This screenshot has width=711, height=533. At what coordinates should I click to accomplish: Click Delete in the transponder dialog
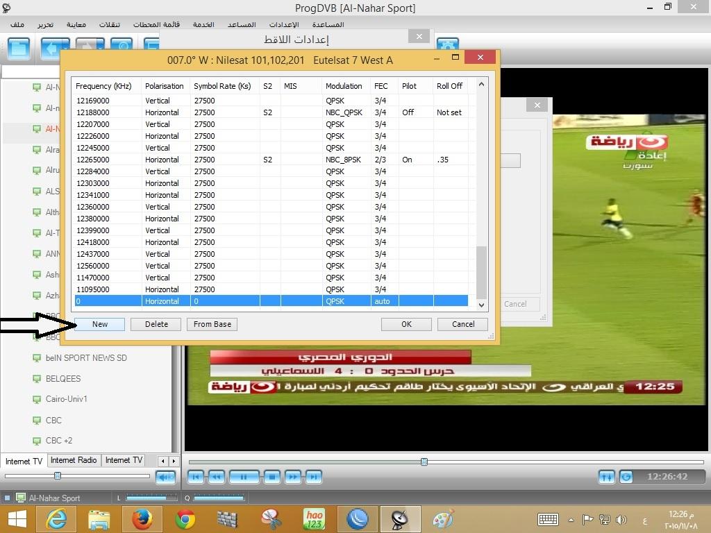[156, 324]
